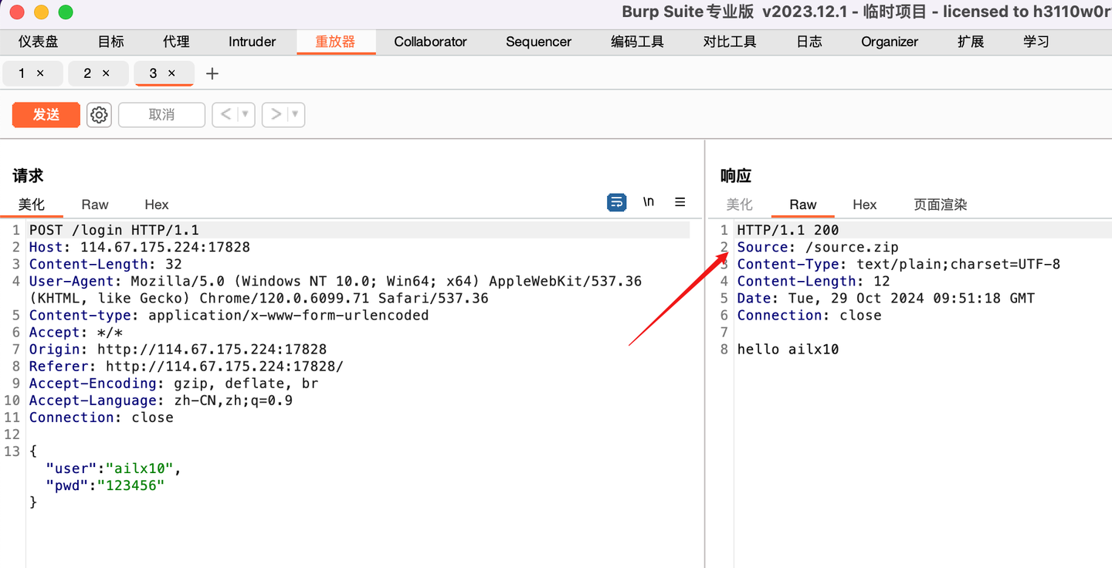Open the Intruder module
The height and width of the screenshot is (568, 1112).
pos(252,42)
